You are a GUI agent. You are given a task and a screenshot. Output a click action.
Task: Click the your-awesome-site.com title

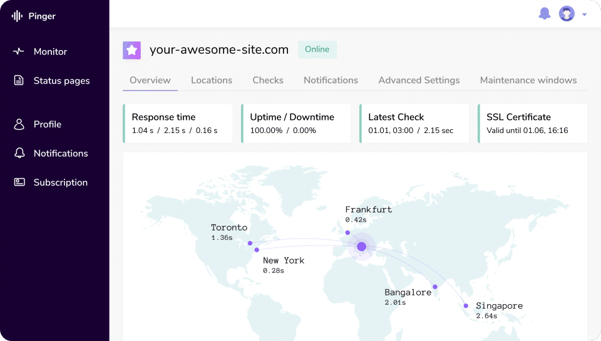tap(219, 50)
